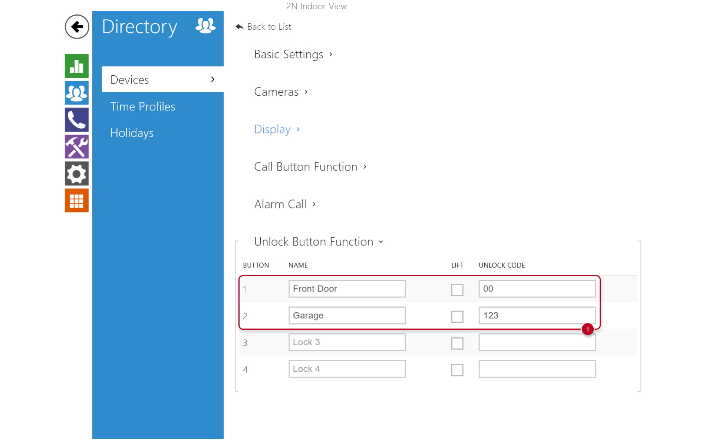Open the System gear icon
This screenshot has height=445, width=712.
point(77,174)
